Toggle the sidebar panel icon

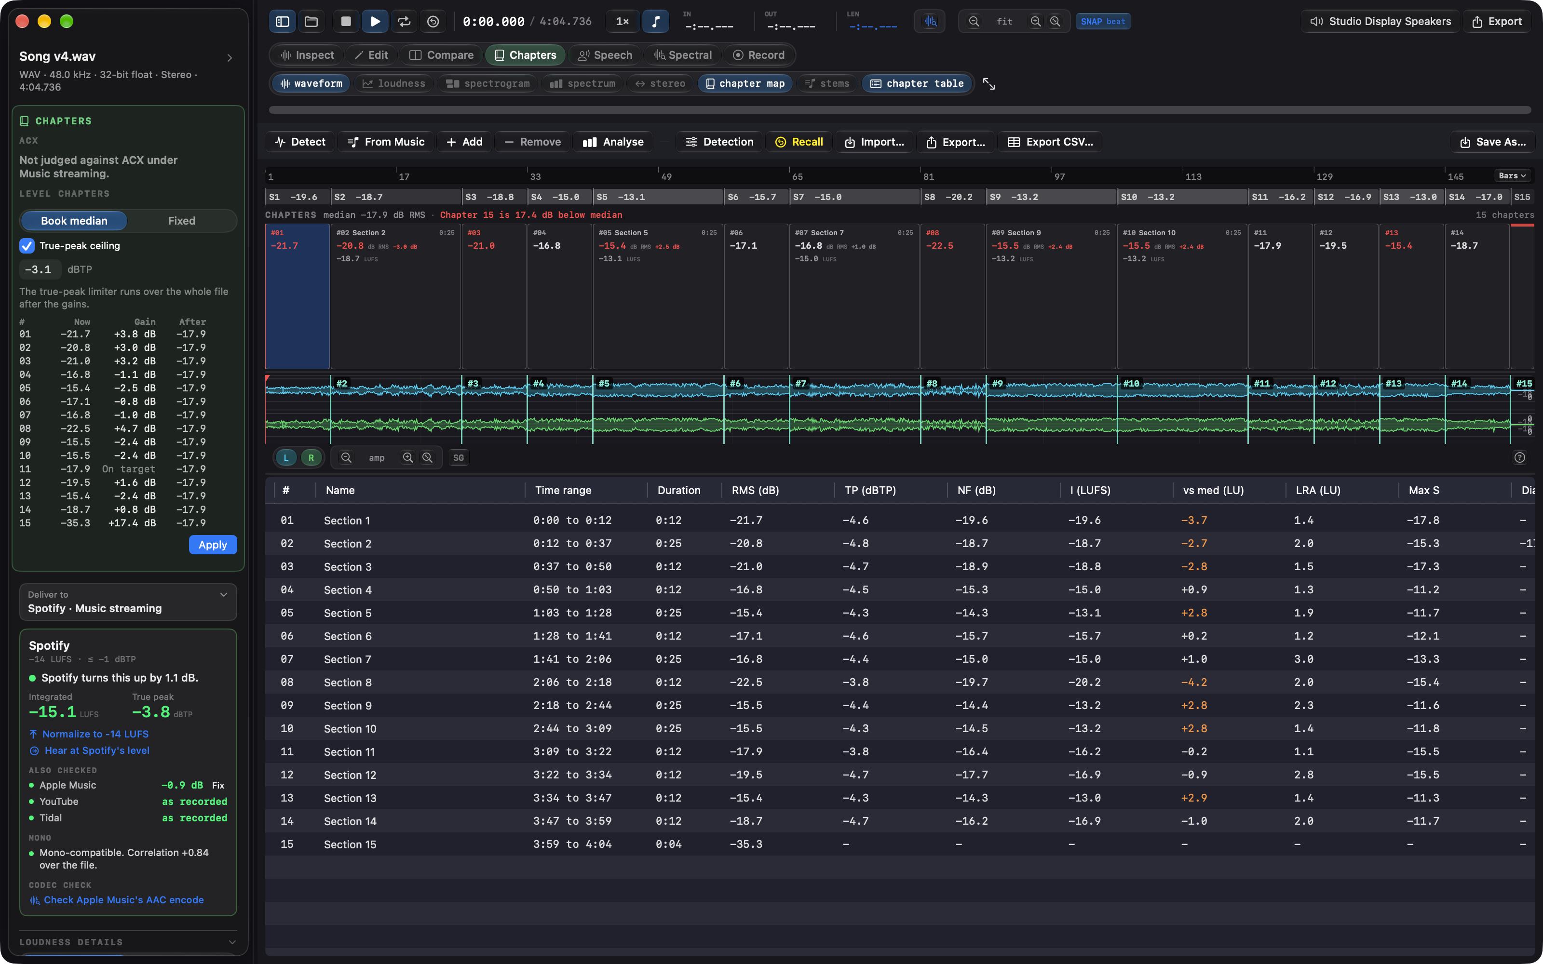(283, 22)
